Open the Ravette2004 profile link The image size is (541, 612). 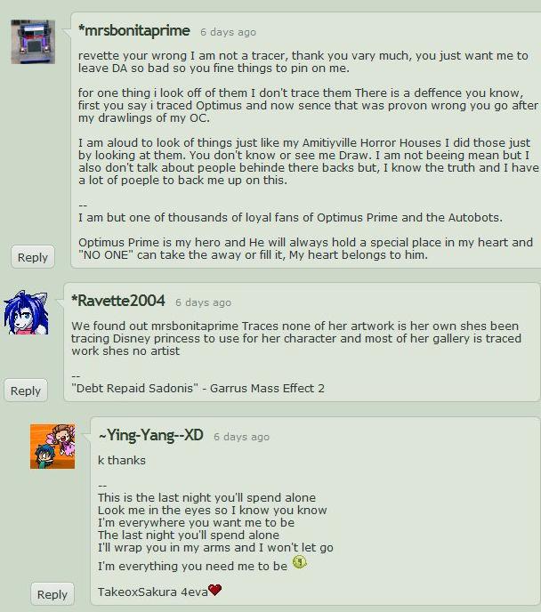(x=118, y=301)
